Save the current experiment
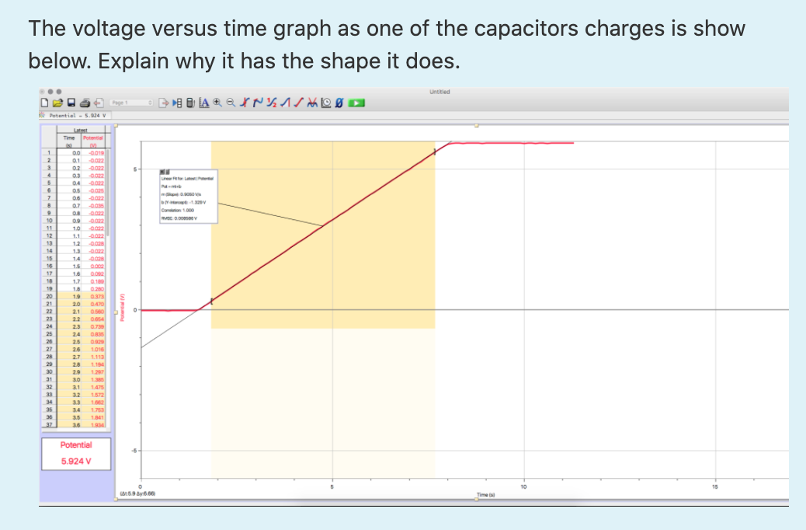806x530 pixels. click(72, 102)
